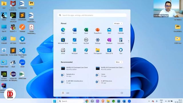183x103 pixels.
Task: Start PowerPoint from pinned apps
Action: tap(98, 31)
